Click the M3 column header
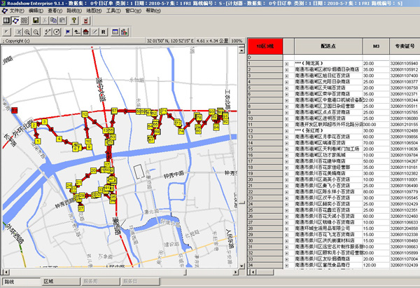Image resolution: width=420 pixels, height=288 pixels. click(374, 48)
